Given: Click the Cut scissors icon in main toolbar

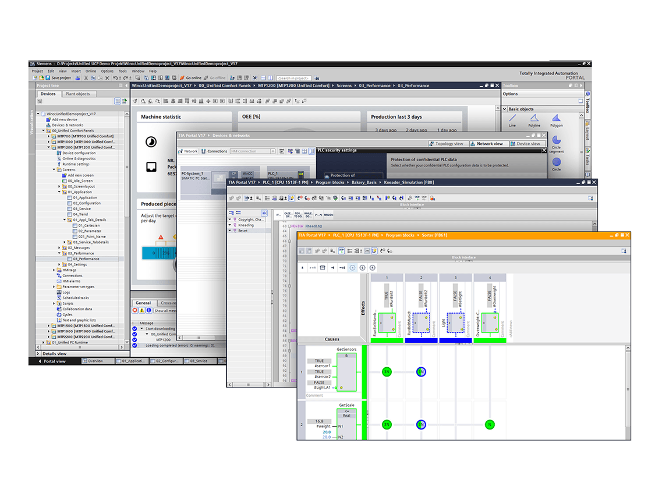Looking at the screenshot, I should click(x=86, y=78).
